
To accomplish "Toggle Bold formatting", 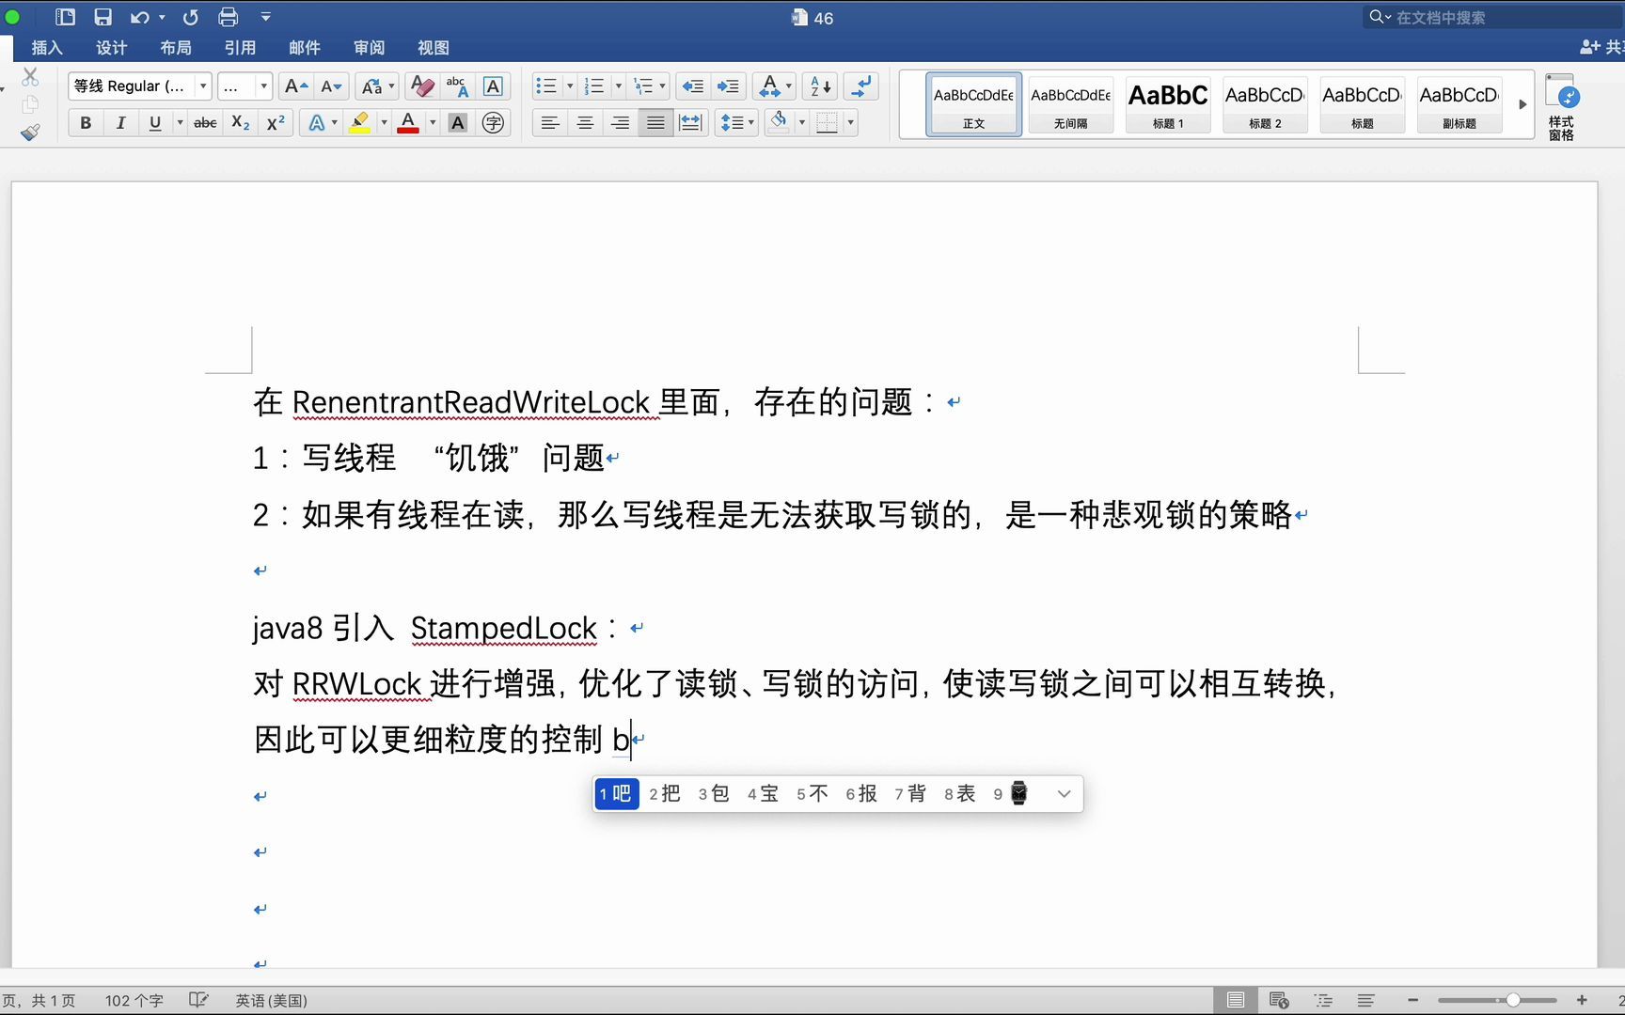I will (x=86, y=123).
